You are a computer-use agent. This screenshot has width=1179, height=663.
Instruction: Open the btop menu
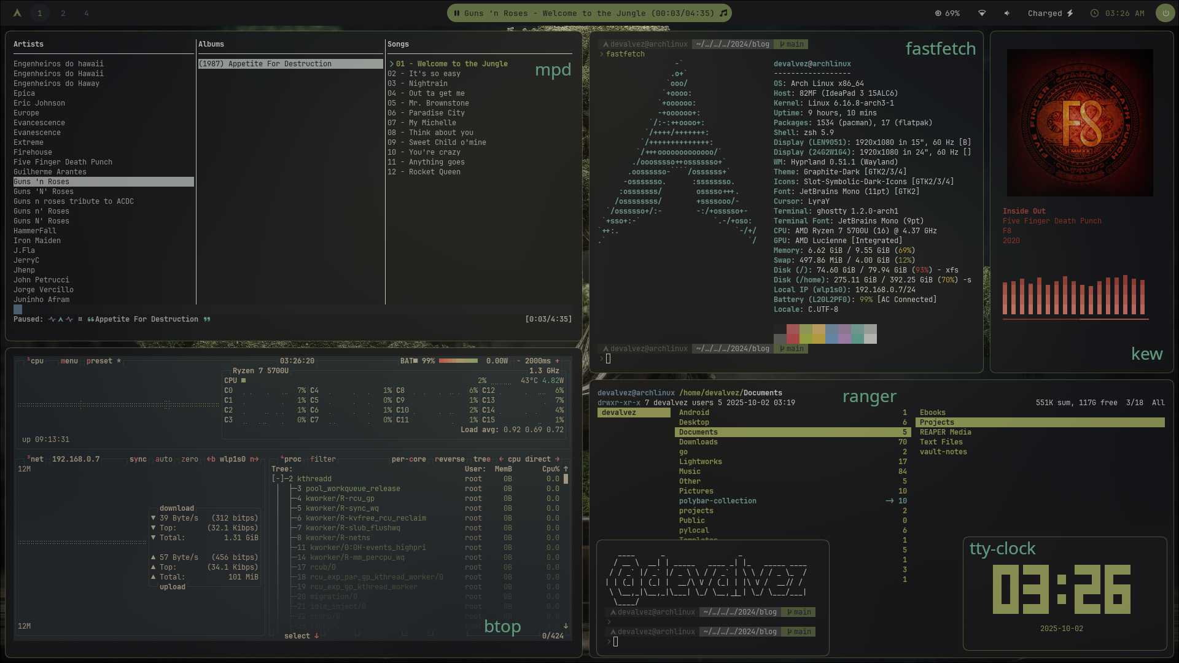tap(69, 361)
